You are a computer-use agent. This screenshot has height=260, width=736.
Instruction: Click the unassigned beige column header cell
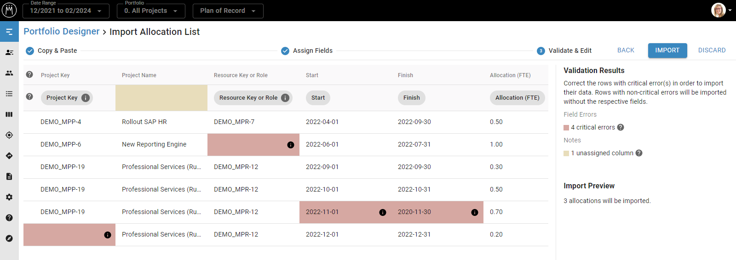coord(161,98)
